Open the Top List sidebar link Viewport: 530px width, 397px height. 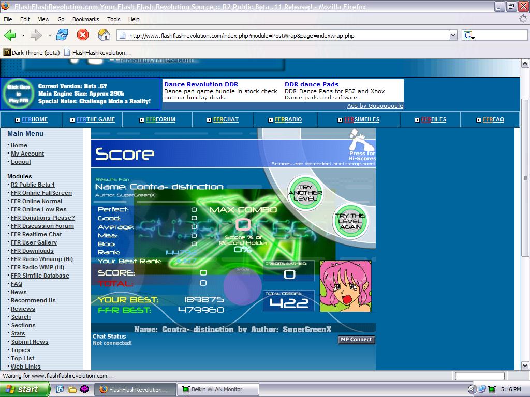coord(22,358)
